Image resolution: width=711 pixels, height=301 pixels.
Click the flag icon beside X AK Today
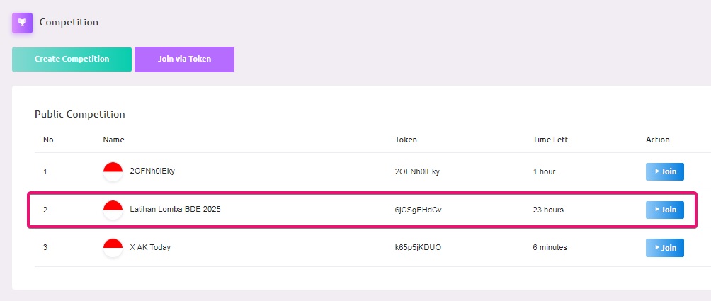click(113, 248)
